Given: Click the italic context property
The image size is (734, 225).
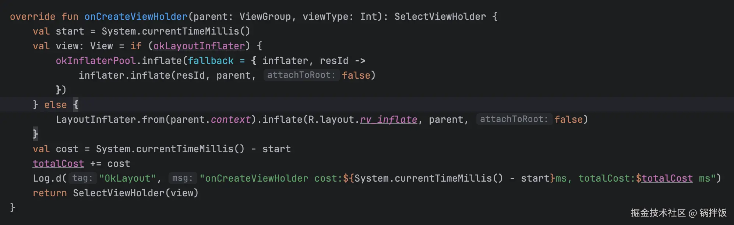Looking at the screenshot, I should point(230,119).
